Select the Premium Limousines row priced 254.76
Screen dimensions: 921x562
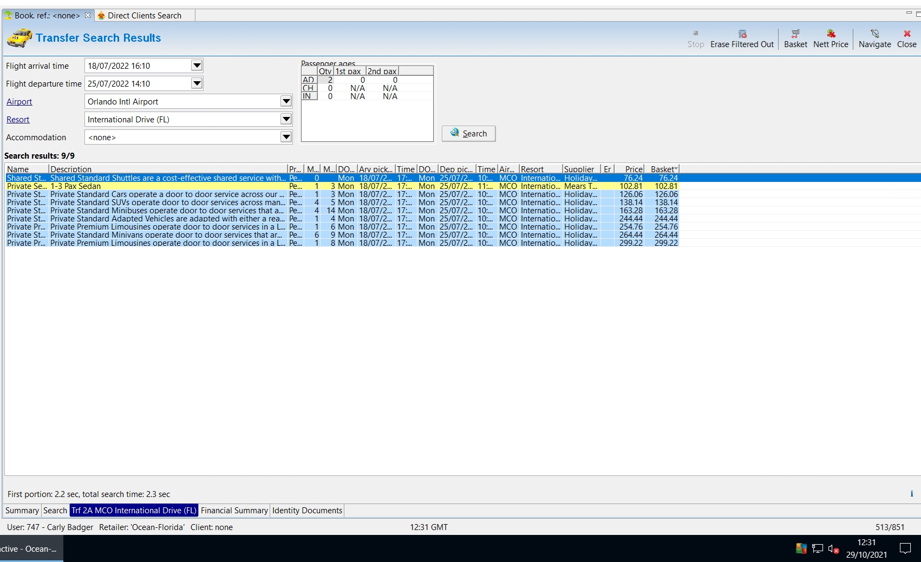coord(342,226)
